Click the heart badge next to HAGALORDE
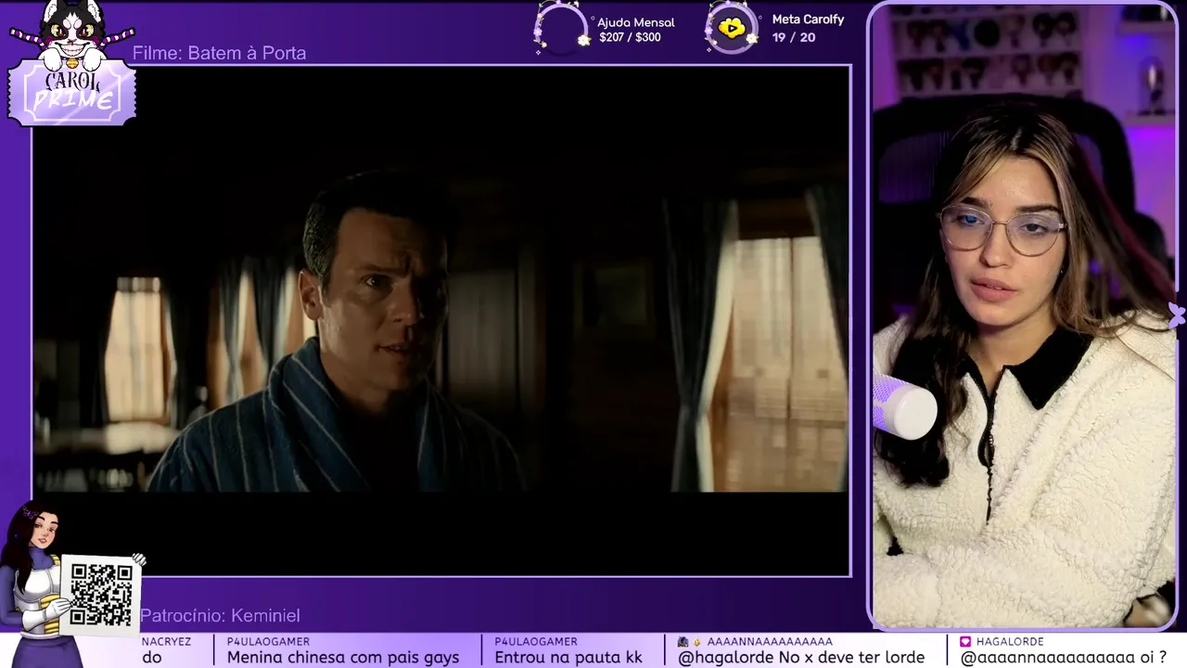This screenshot has height=668, width=1187. click(965, 641)
